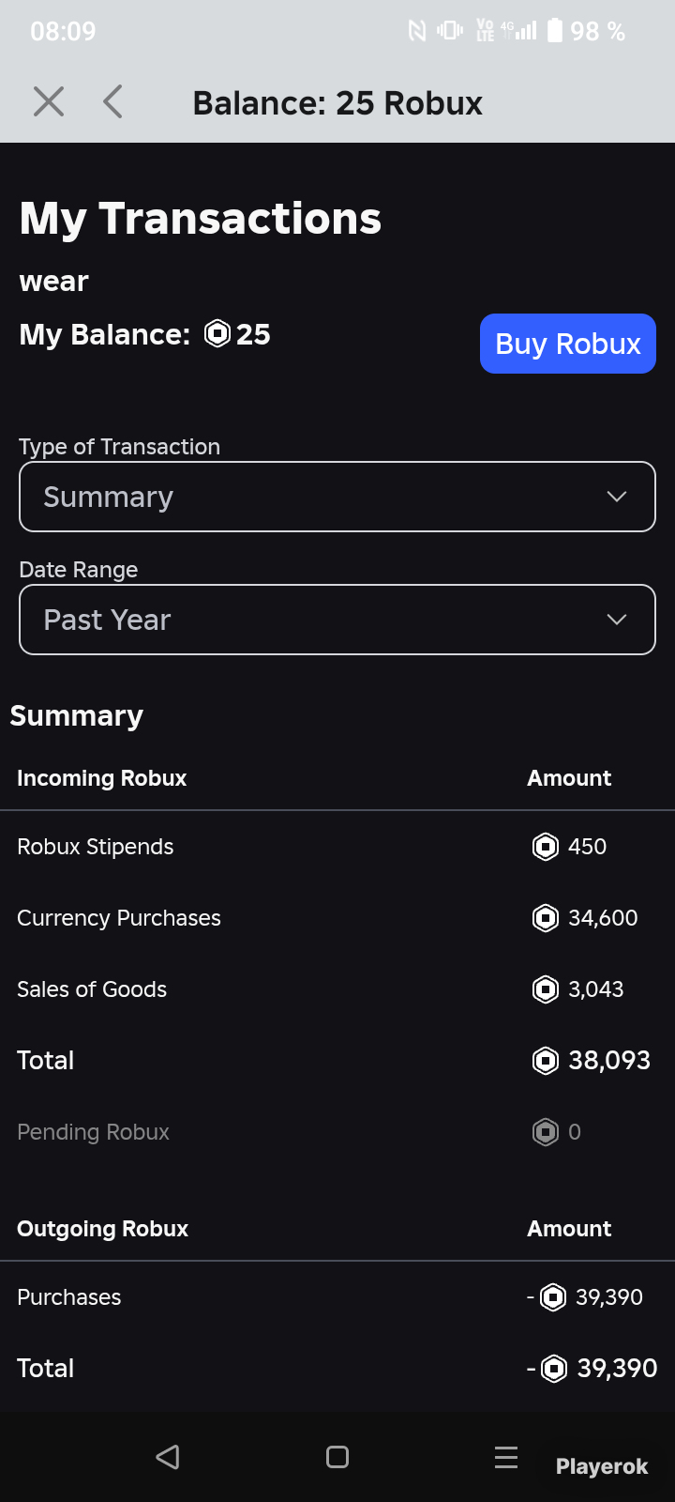The width and height of the screenshot is (675, 1502).
Task: Expand transaction type using its chevron arrow
Action: [x=616, y=497]
